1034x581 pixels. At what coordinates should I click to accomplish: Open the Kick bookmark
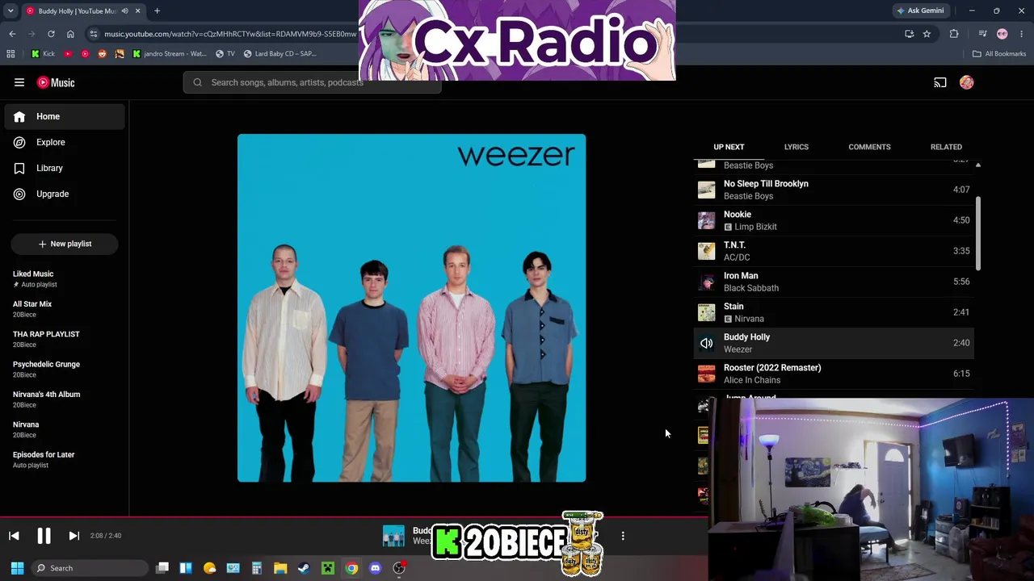pos(43,54)
